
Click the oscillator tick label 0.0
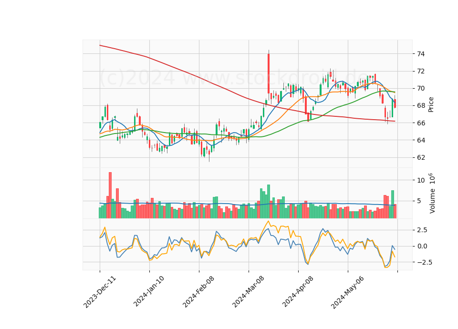pos(422,246)
